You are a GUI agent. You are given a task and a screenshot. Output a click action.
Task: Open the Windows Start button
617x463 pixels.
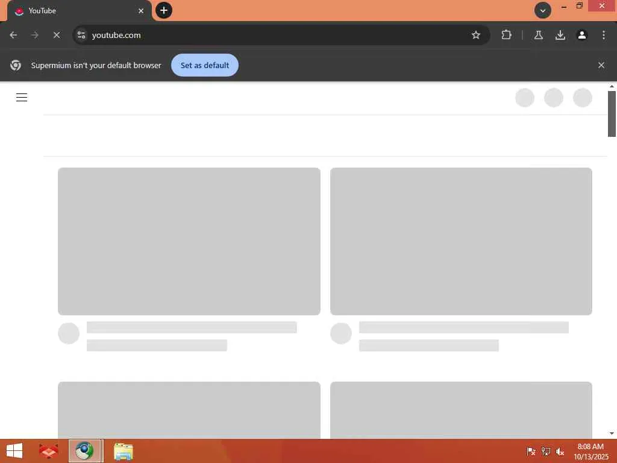click(x=14, y=451)
